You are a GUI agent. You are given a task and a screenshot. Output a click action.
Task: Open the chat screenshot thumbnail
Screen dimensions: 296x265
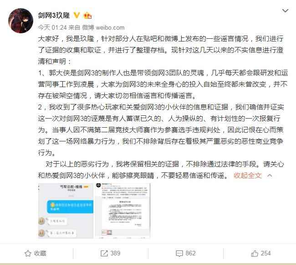tap(66, 211)
